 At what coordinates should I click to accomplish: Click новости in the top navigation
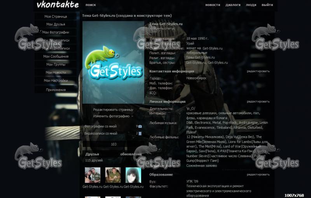pyautogui.click(x=213, y=5)
